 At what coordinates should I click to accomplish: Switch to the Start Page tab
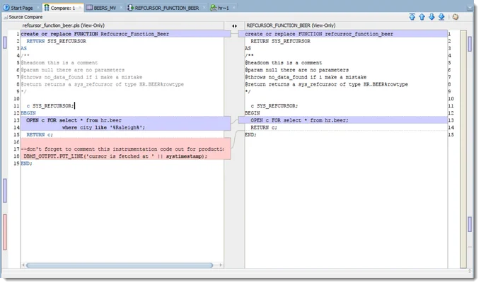pyautogui.click(x=21, y=8)
